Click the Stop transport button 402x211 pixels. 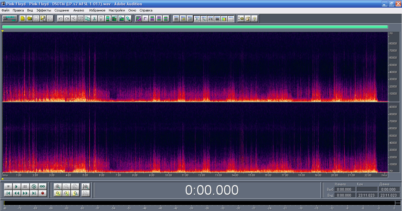(x=8, y=186)
